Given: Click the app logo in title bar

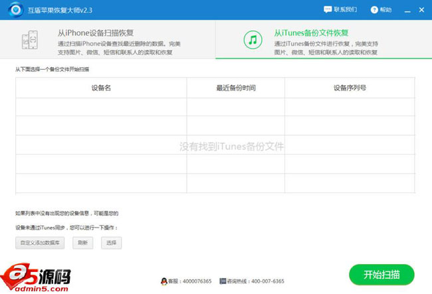Looking at the screenshot, I should 14,10.
